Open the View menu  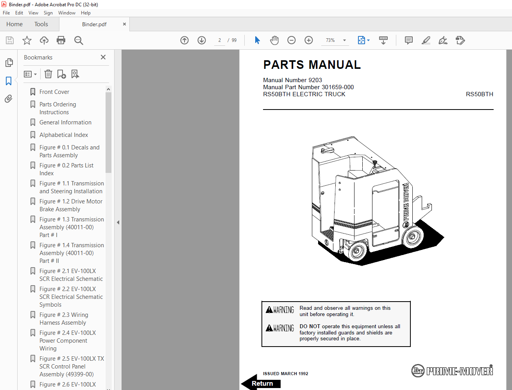33,13
